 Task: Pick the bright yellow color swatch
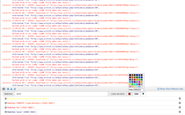(130, 84)
